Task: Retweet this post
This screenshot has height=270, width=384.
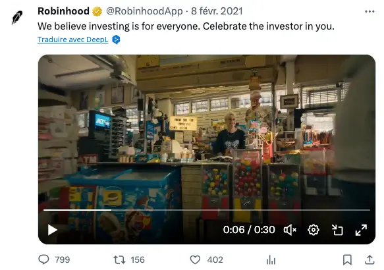Action: [119, 259]
